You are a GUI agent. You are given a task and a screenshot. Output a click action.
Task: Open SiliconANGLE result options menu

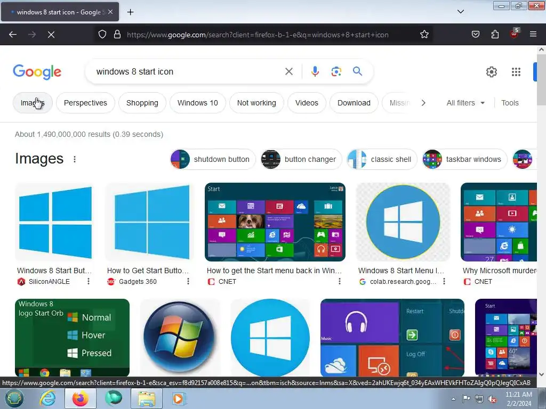(x=89, y=281)
